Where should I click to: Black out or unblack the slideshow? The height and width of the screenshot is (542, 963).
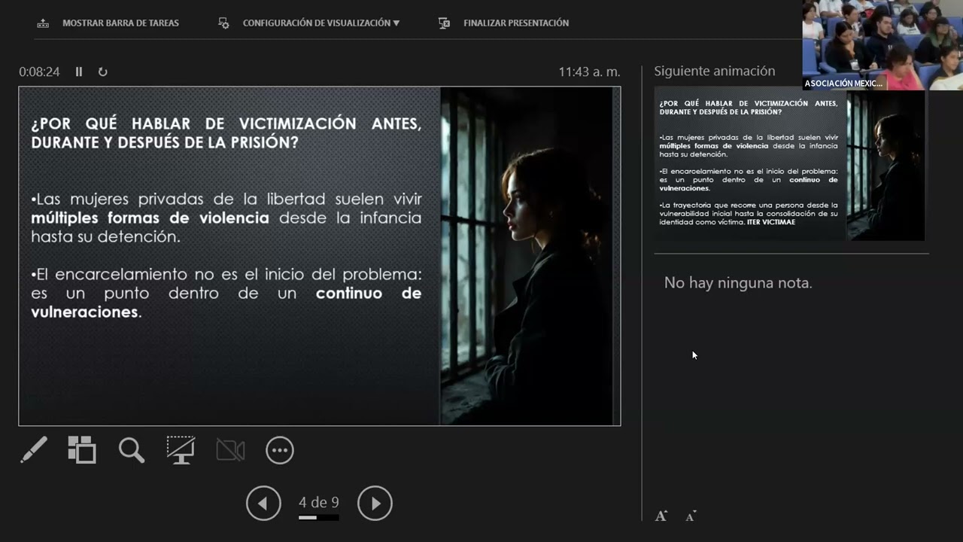coord(181,450)
